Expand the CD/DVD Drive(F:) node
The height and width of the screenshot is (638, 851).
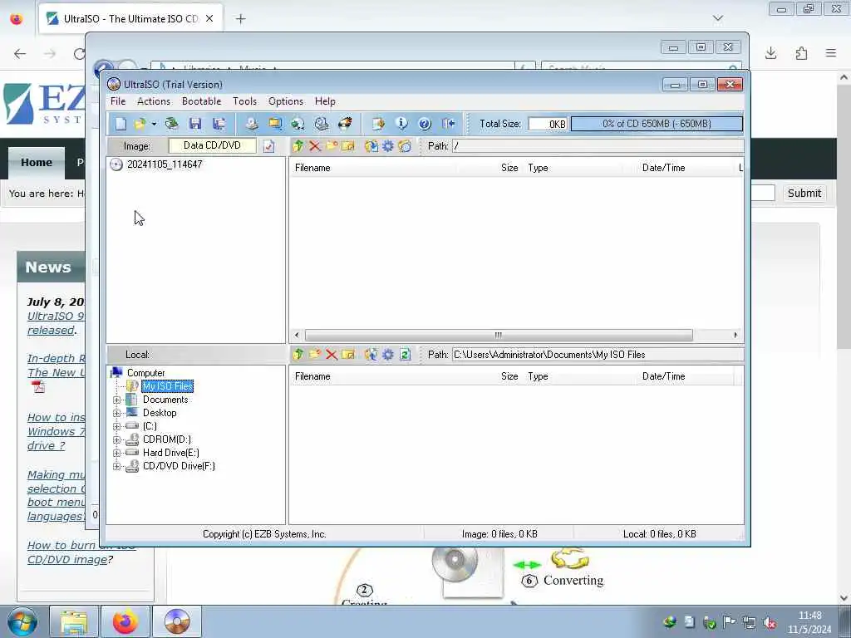tap(116, 467)
